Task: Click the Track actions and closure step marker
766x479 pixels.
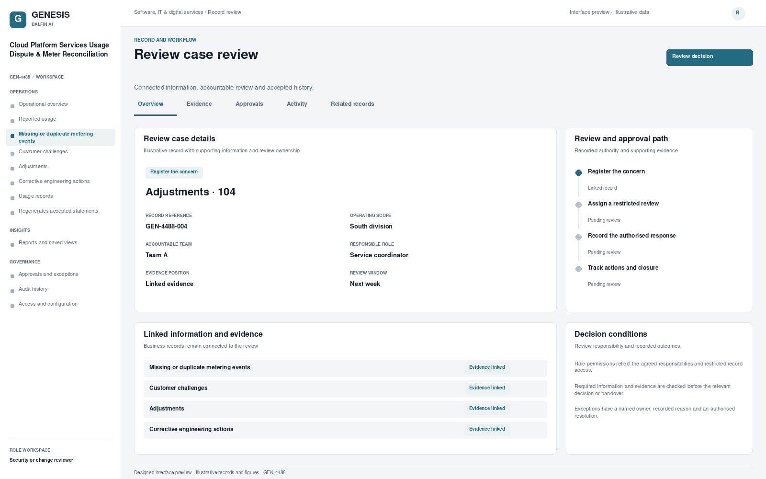Action: point(578,269)
